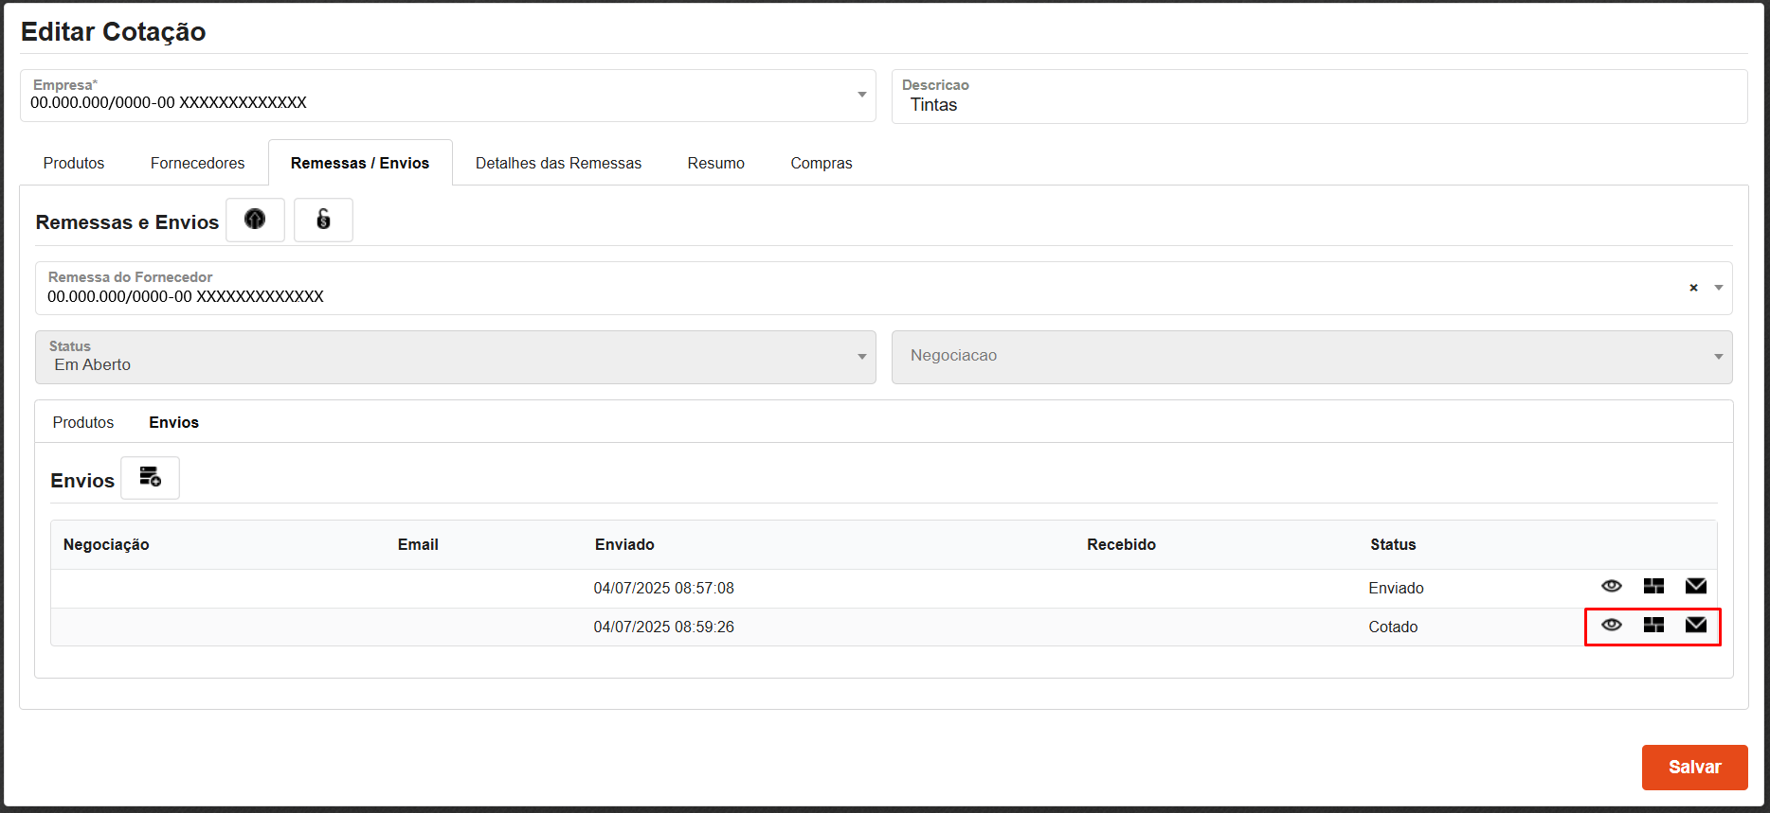Click the grid icon in the Cotado row

(x=1653, y=626)
